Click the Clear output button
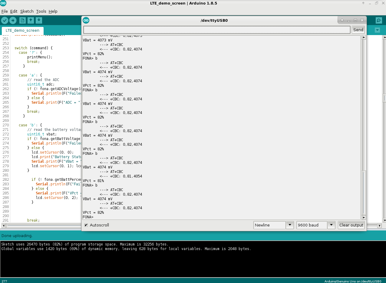Image resolution: width=386 pixels, height=283 pixels. (x=351, y=225)
